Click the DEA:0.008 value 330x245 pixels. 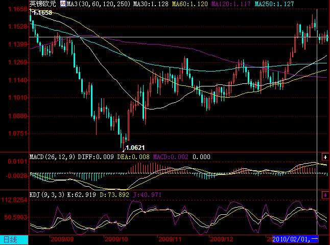[x=133, y=157]
